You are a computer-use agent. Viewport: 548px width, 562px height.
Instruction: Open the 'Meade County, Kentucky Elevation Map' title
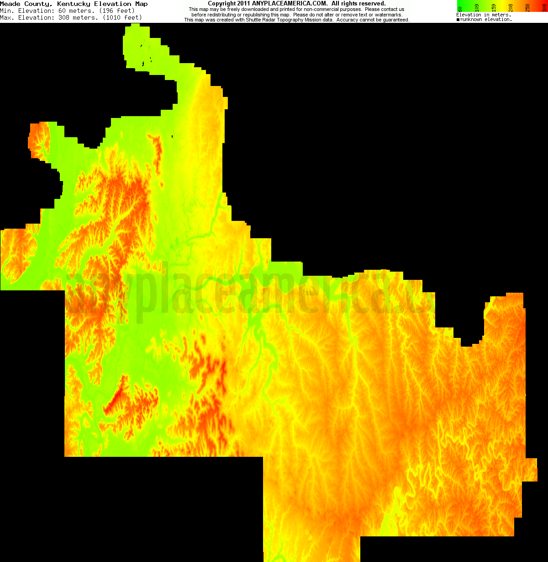click(x=74, y=4)
